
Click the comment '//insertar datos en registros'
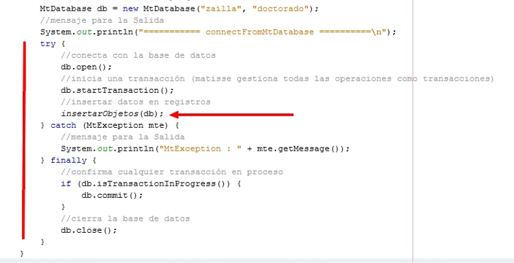click(x=135, y=102)
